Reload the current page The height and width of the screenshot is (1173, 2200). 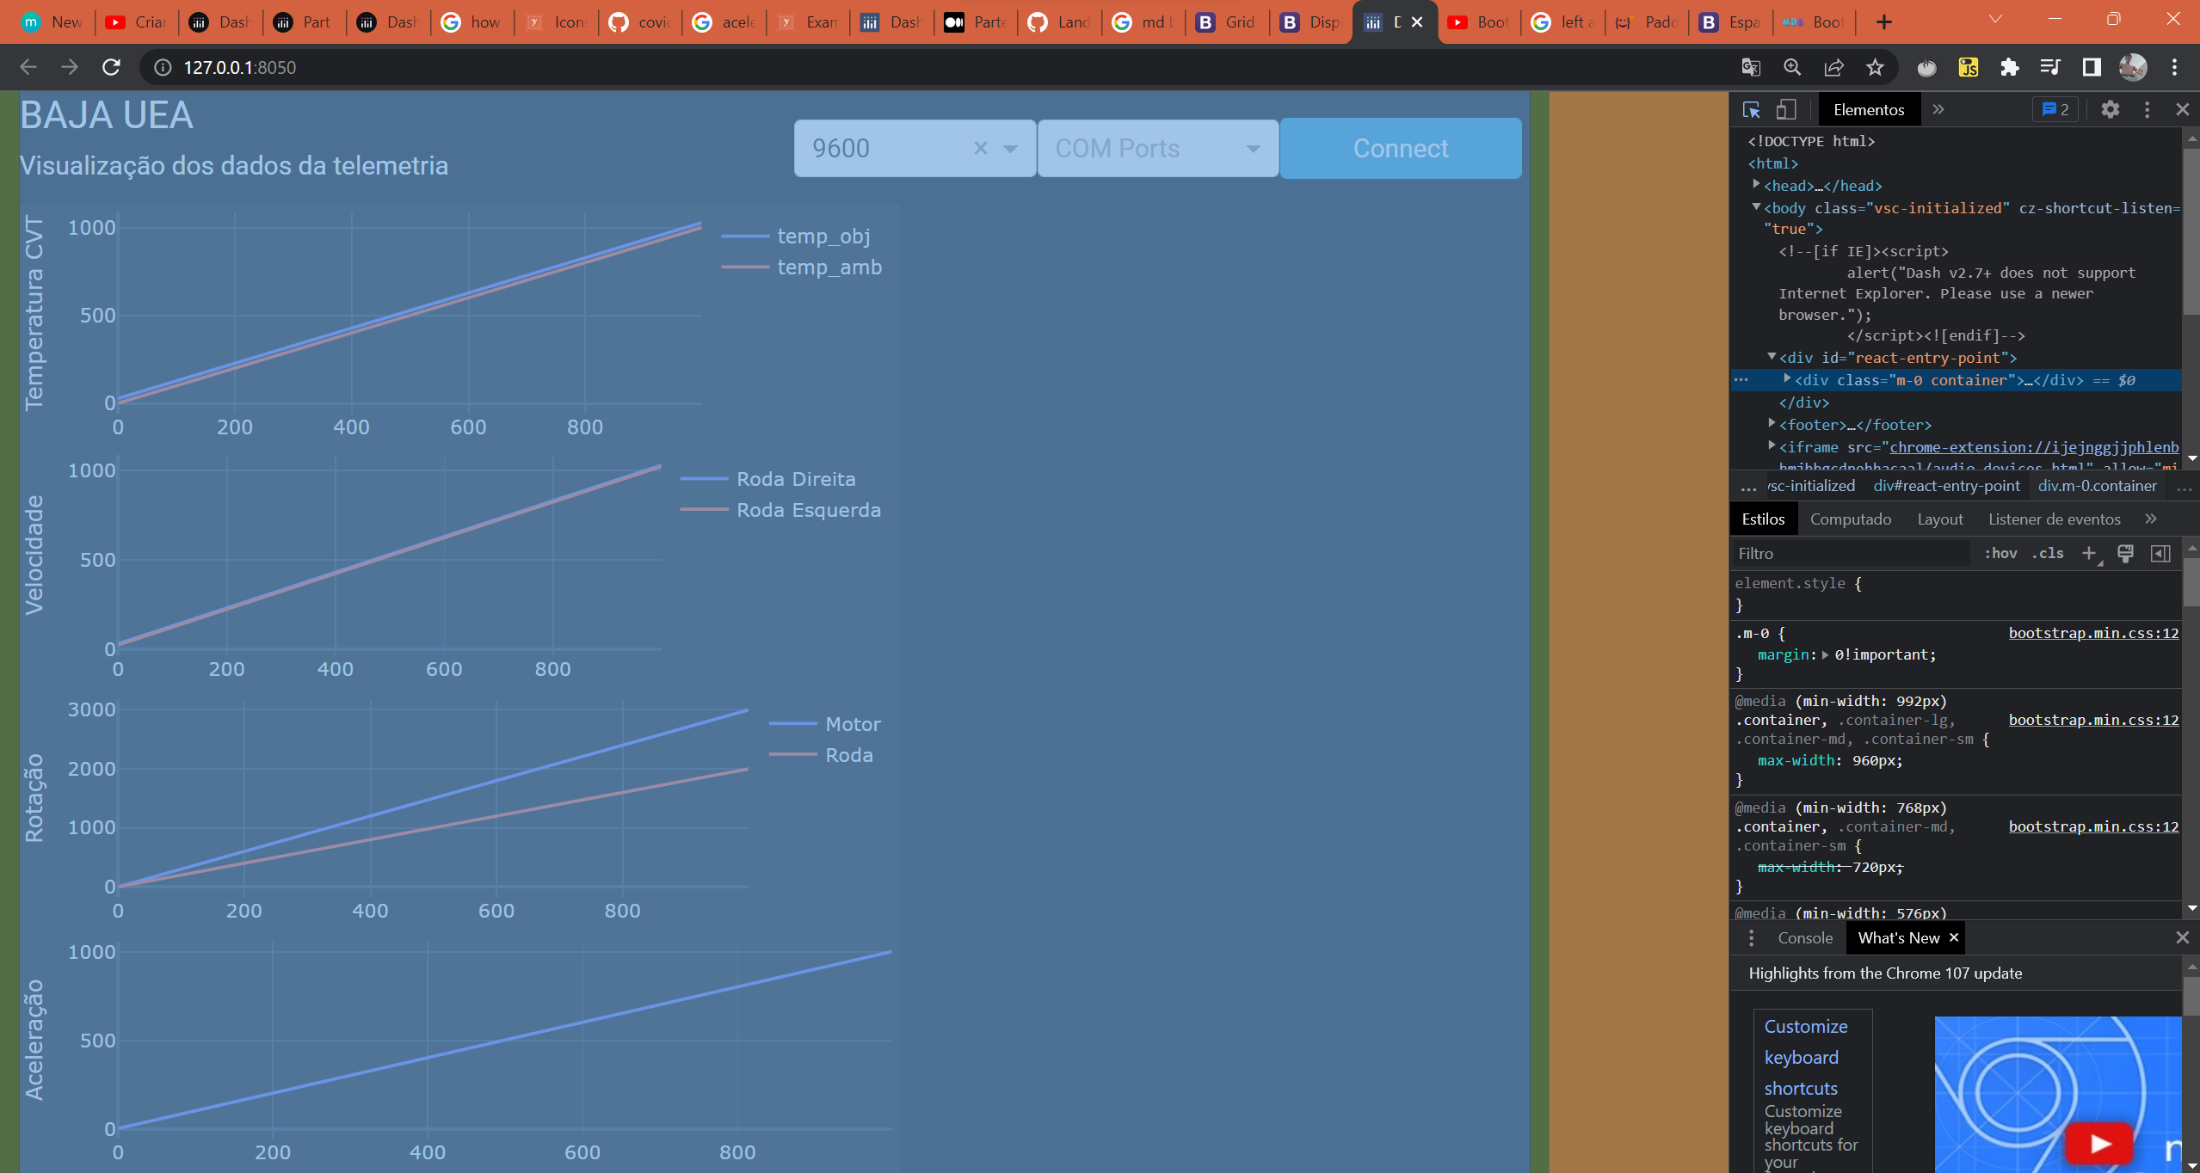(111, 67)
